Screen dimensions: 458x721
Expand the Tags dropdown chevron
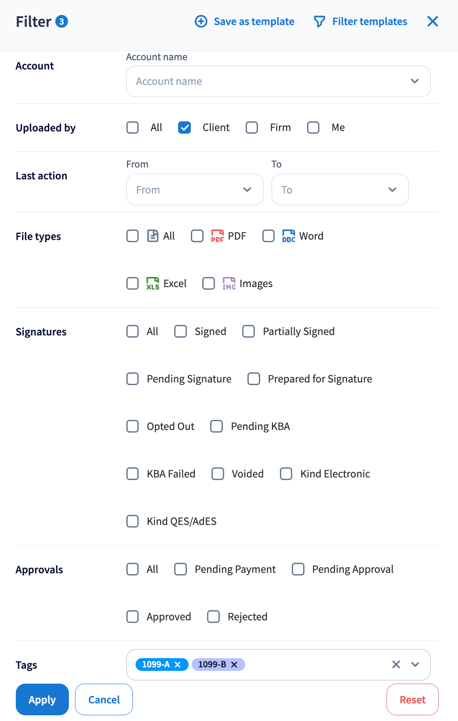tap(415, 665)
